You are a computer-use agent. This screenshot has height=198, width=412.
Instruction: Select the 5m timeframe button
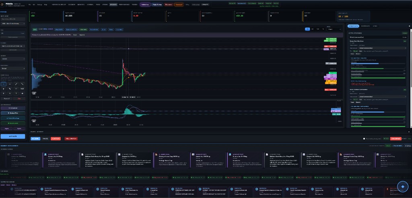[x=312, y=29]
